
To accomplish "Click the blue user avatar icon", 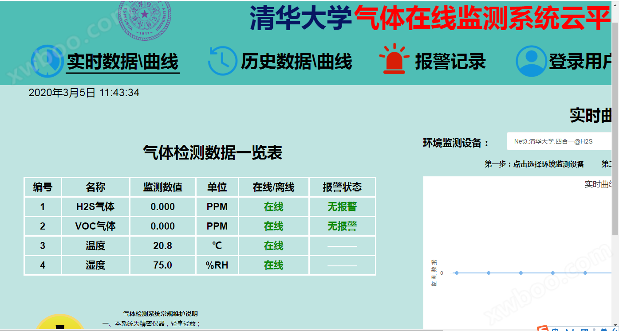I will tap(531, 61).
